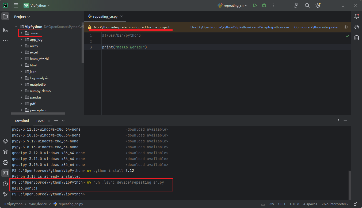Open the Terminal tool window icon

(x=5, y=173)
